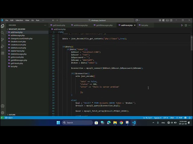The height and width of the screenshot is (144, 193).
Task: Go back with the navigation arrow
Action: click(x=53, y=20)
